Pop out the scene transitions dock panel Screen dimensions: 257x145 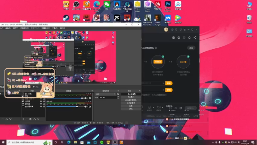tap(118, 91)
